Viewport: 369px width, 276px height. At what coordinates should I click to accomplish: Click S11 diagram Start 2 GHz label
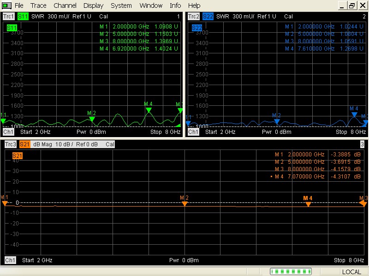(x=36, y=132)
